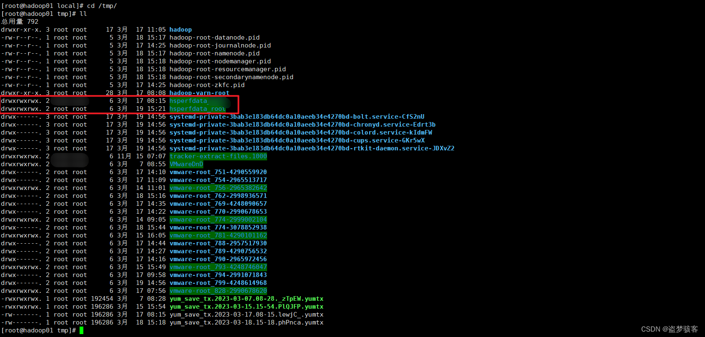
Task: Select systemd-private chronyd.service-Edrt3b directory
Action: tap(302, 125)
